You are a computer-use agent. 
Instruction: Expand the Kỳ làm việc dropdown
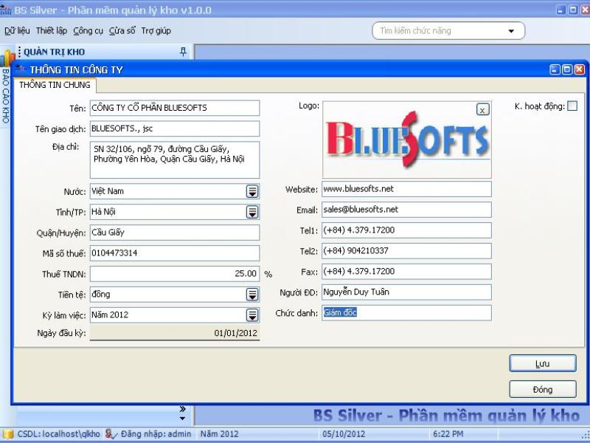(252, 315)
